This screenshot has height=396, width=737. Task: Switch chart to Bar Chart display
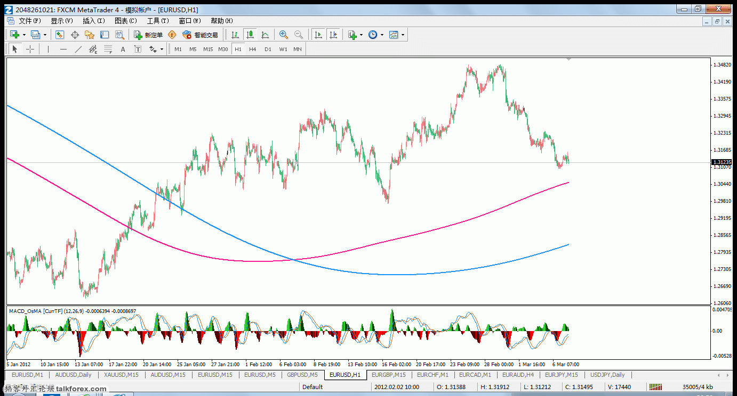click(x=235, y=35)
